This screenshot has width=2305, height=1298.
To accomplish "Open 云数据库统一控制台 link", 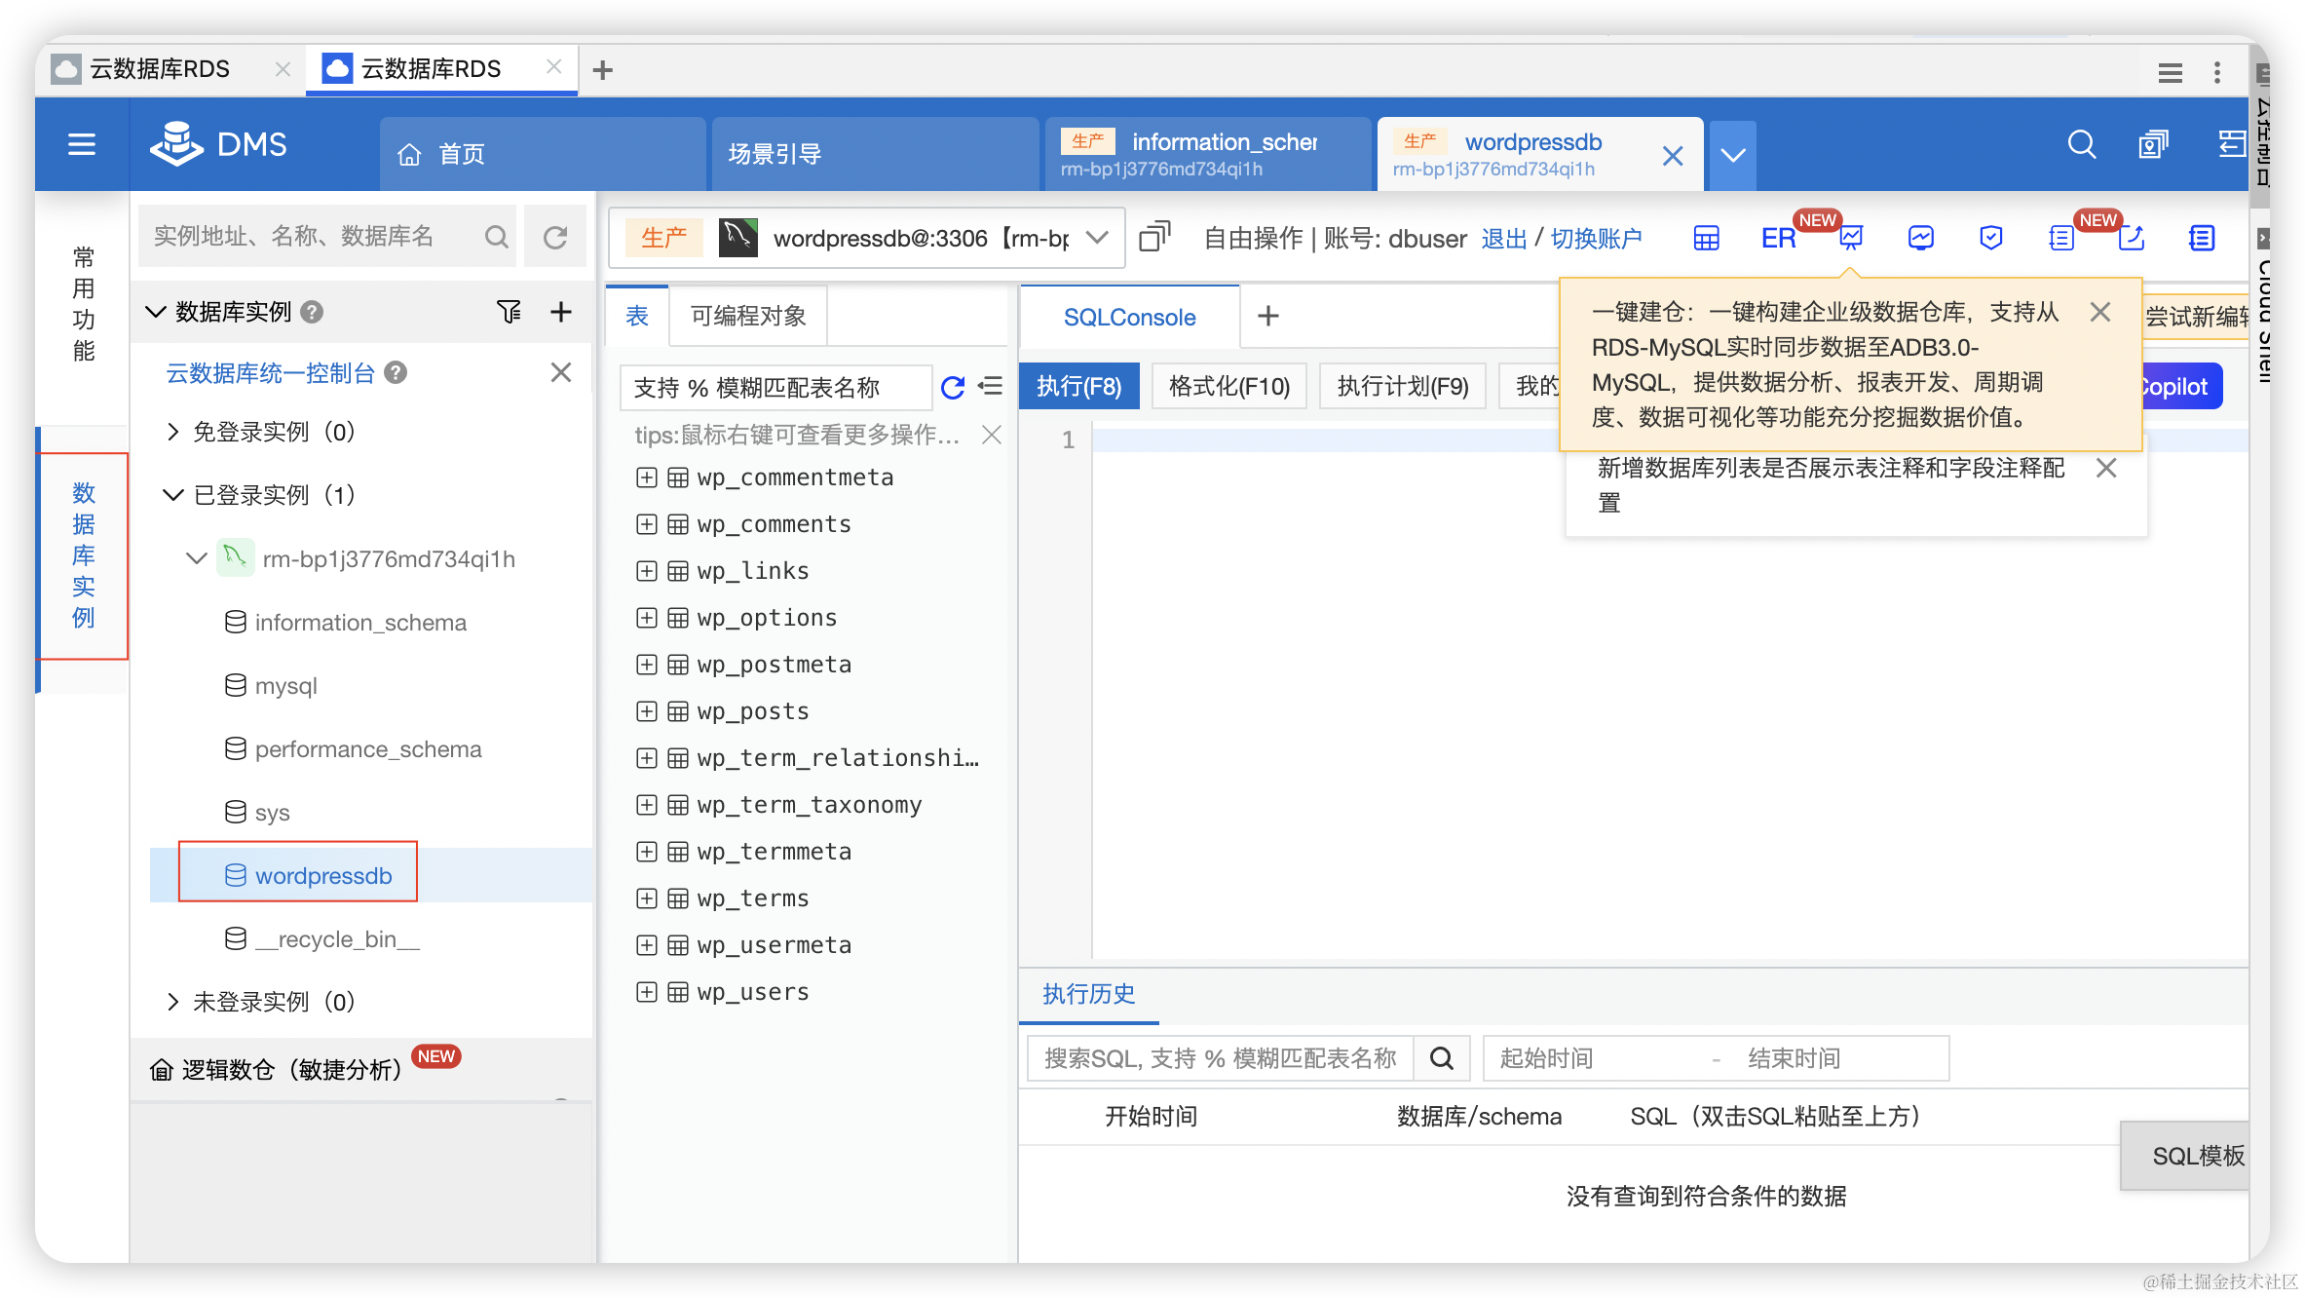I will pos(270,373).
